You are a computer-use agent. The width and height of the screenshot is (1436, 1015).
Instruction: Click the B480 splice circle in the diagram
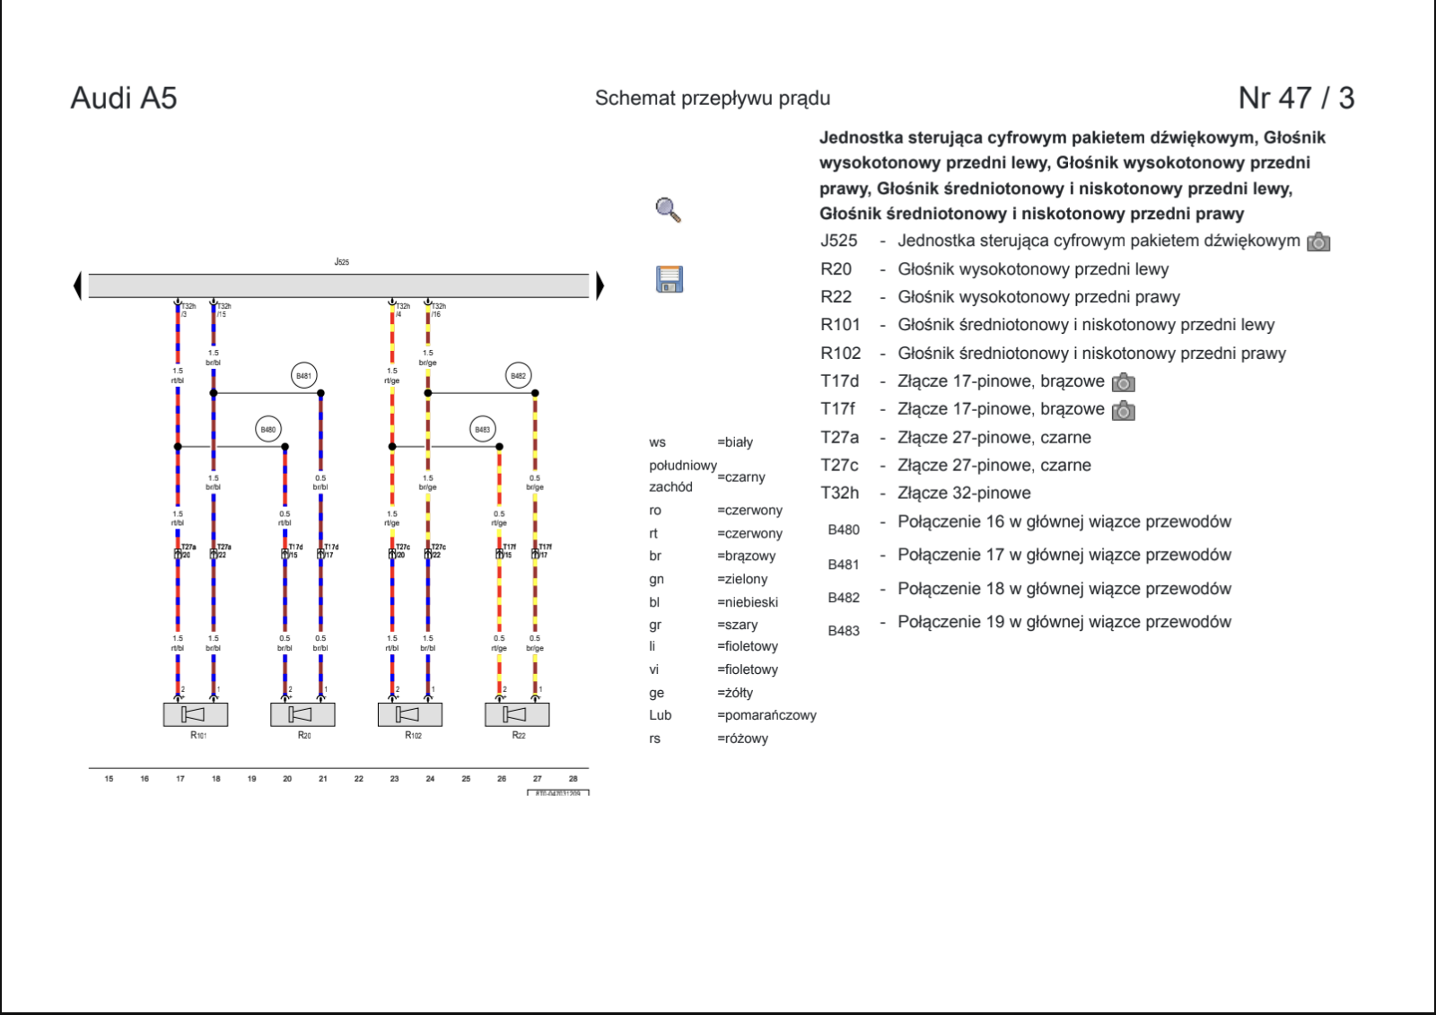[268, 429]
